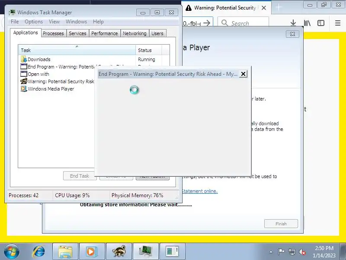Screen dimensions: 346x260
Task: Select the Warning: Potential Security browser tab
Action: pos(226,8)
